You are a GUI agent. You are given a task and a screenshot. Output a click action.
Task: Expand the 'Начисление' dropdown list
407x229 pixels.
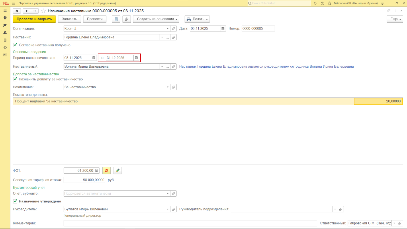[x=168, y=87]
